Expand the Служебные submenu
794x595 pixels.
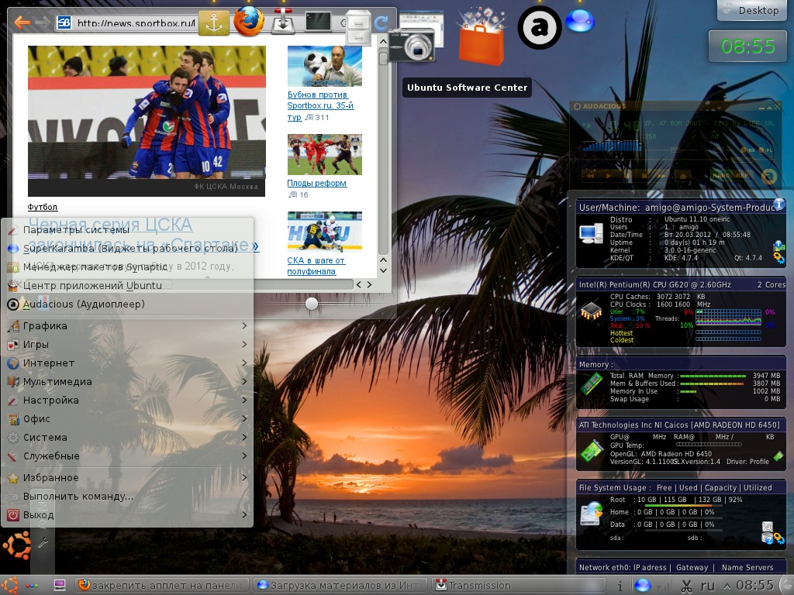[x=126, y=456]
